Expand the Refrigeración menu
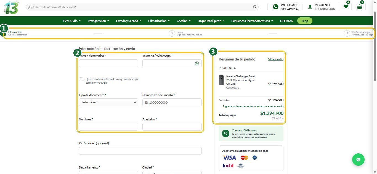 99,21
